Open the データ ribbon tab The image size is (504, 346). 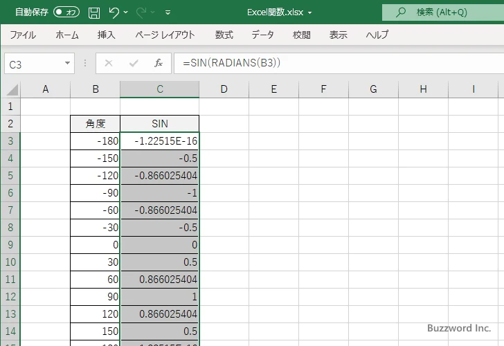(262, 35)
